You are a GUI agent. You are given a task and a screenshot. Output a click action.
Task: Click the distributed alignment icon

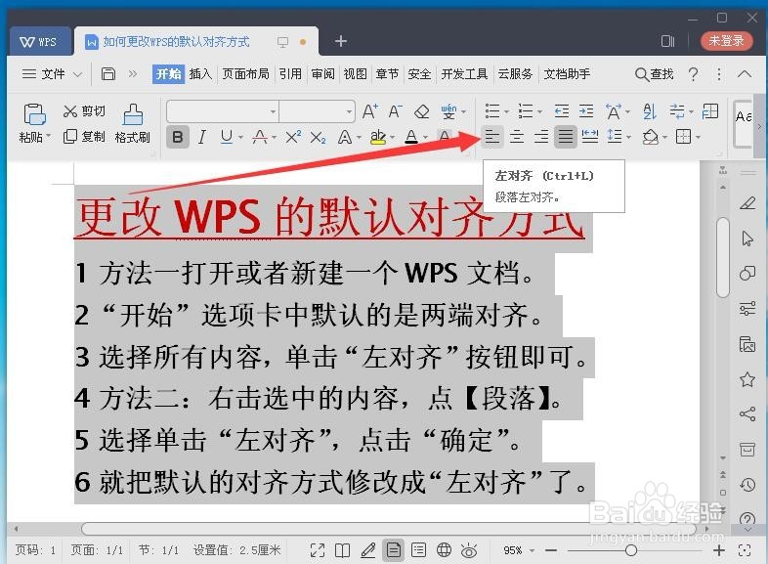590,136
